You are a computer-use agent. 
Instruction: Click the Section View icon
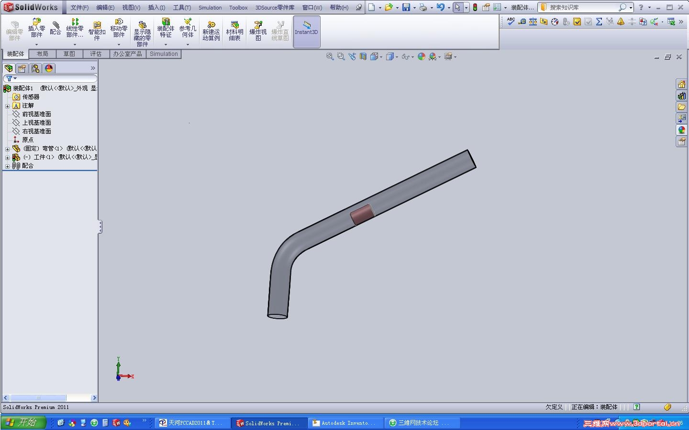[363, 56]
